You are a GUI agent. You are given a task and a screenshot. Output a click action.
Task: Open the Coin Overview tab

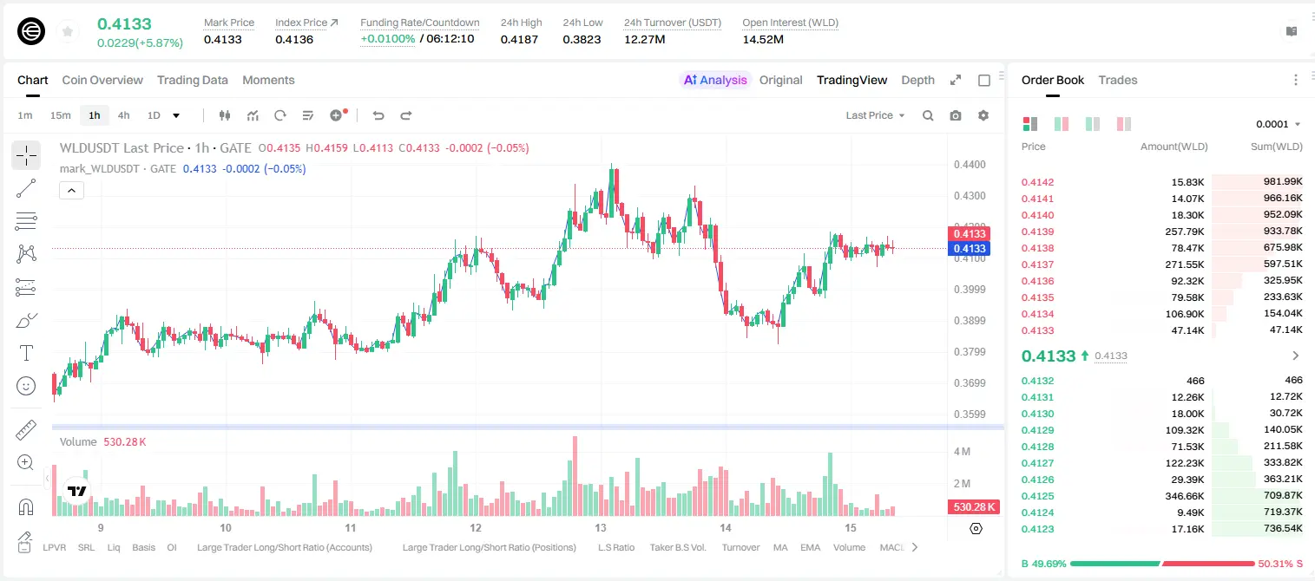tap(102, 80)
